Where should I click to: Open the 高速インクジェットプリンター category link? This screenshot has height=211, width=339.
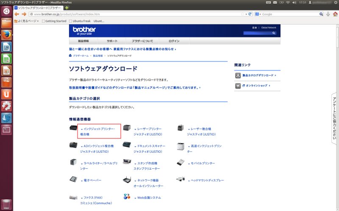point(204,149)
